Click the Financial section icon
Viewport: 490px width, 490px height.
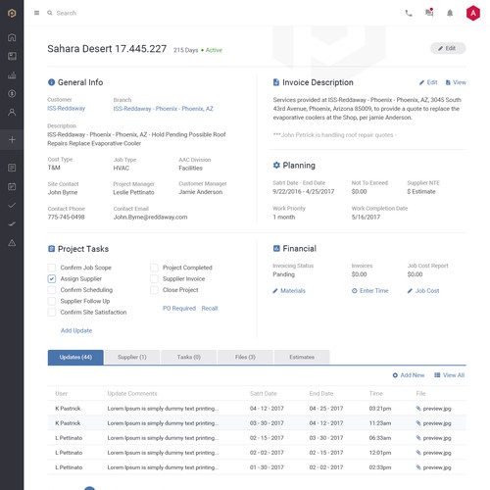coord(276,248)
